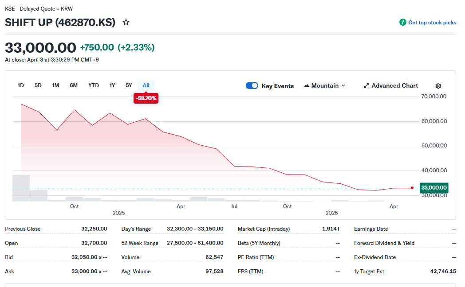Click the Mountain chart type icon
The height and width of the screenshot is (287, 465).
307,86
